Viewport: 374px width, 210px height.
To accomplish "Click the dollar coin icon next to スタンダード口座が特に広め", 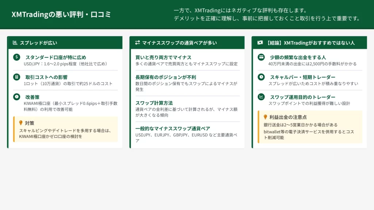I will point(16,57).
